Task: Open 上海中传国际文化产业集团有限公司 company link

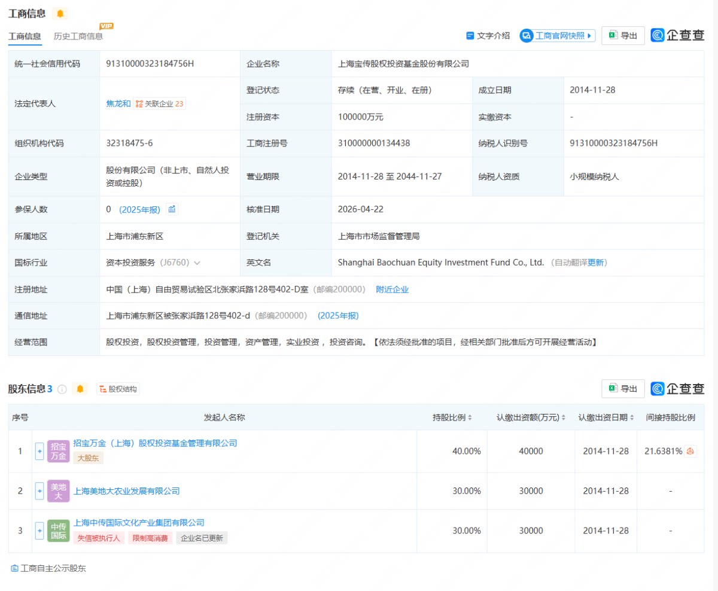Action: pos(139,523)
